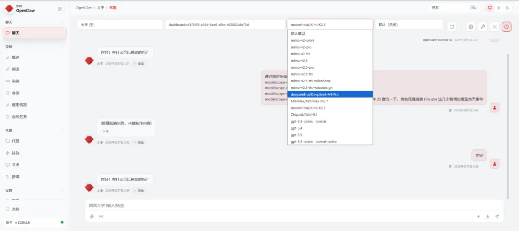Attach a file with the paperclip icon
The width and height of the screenshot is (519, 231).
[92, 217]
